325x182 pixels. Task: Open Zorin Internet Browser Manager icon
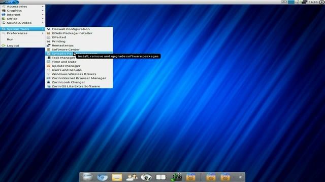[49, 78]
